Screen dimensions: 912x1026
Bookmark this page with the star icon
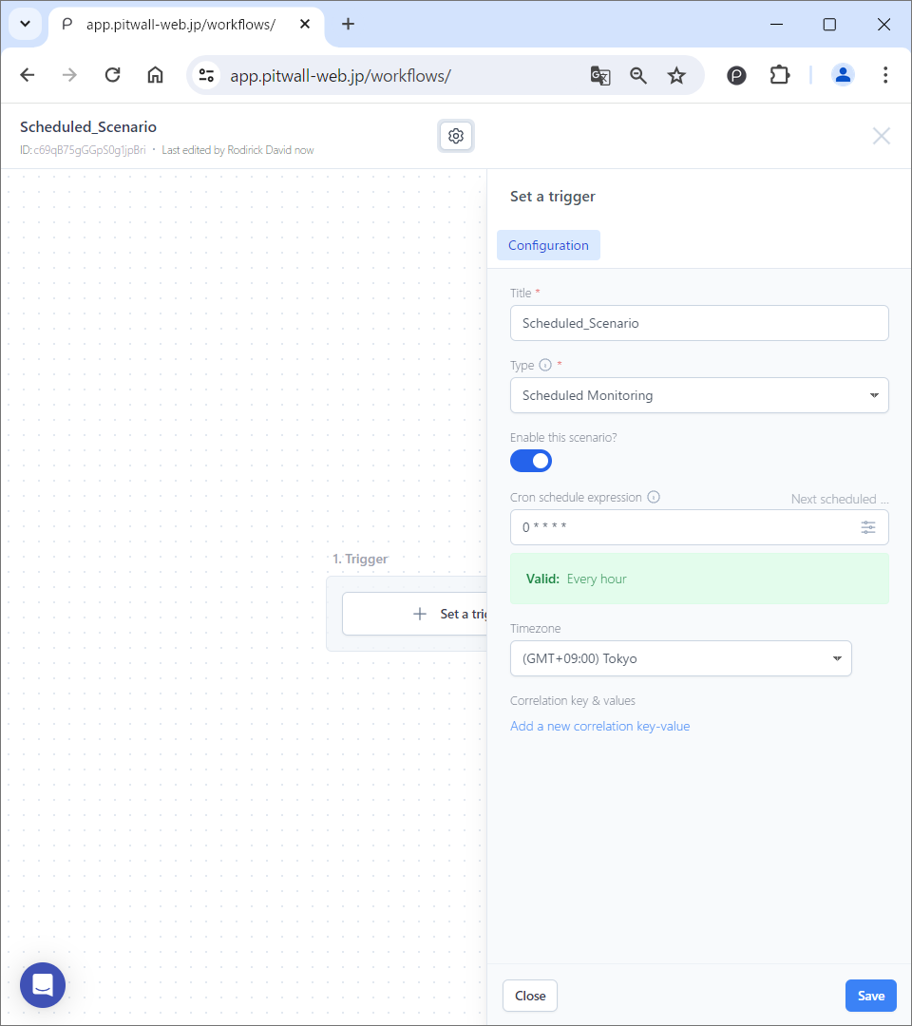coord(676,76)
